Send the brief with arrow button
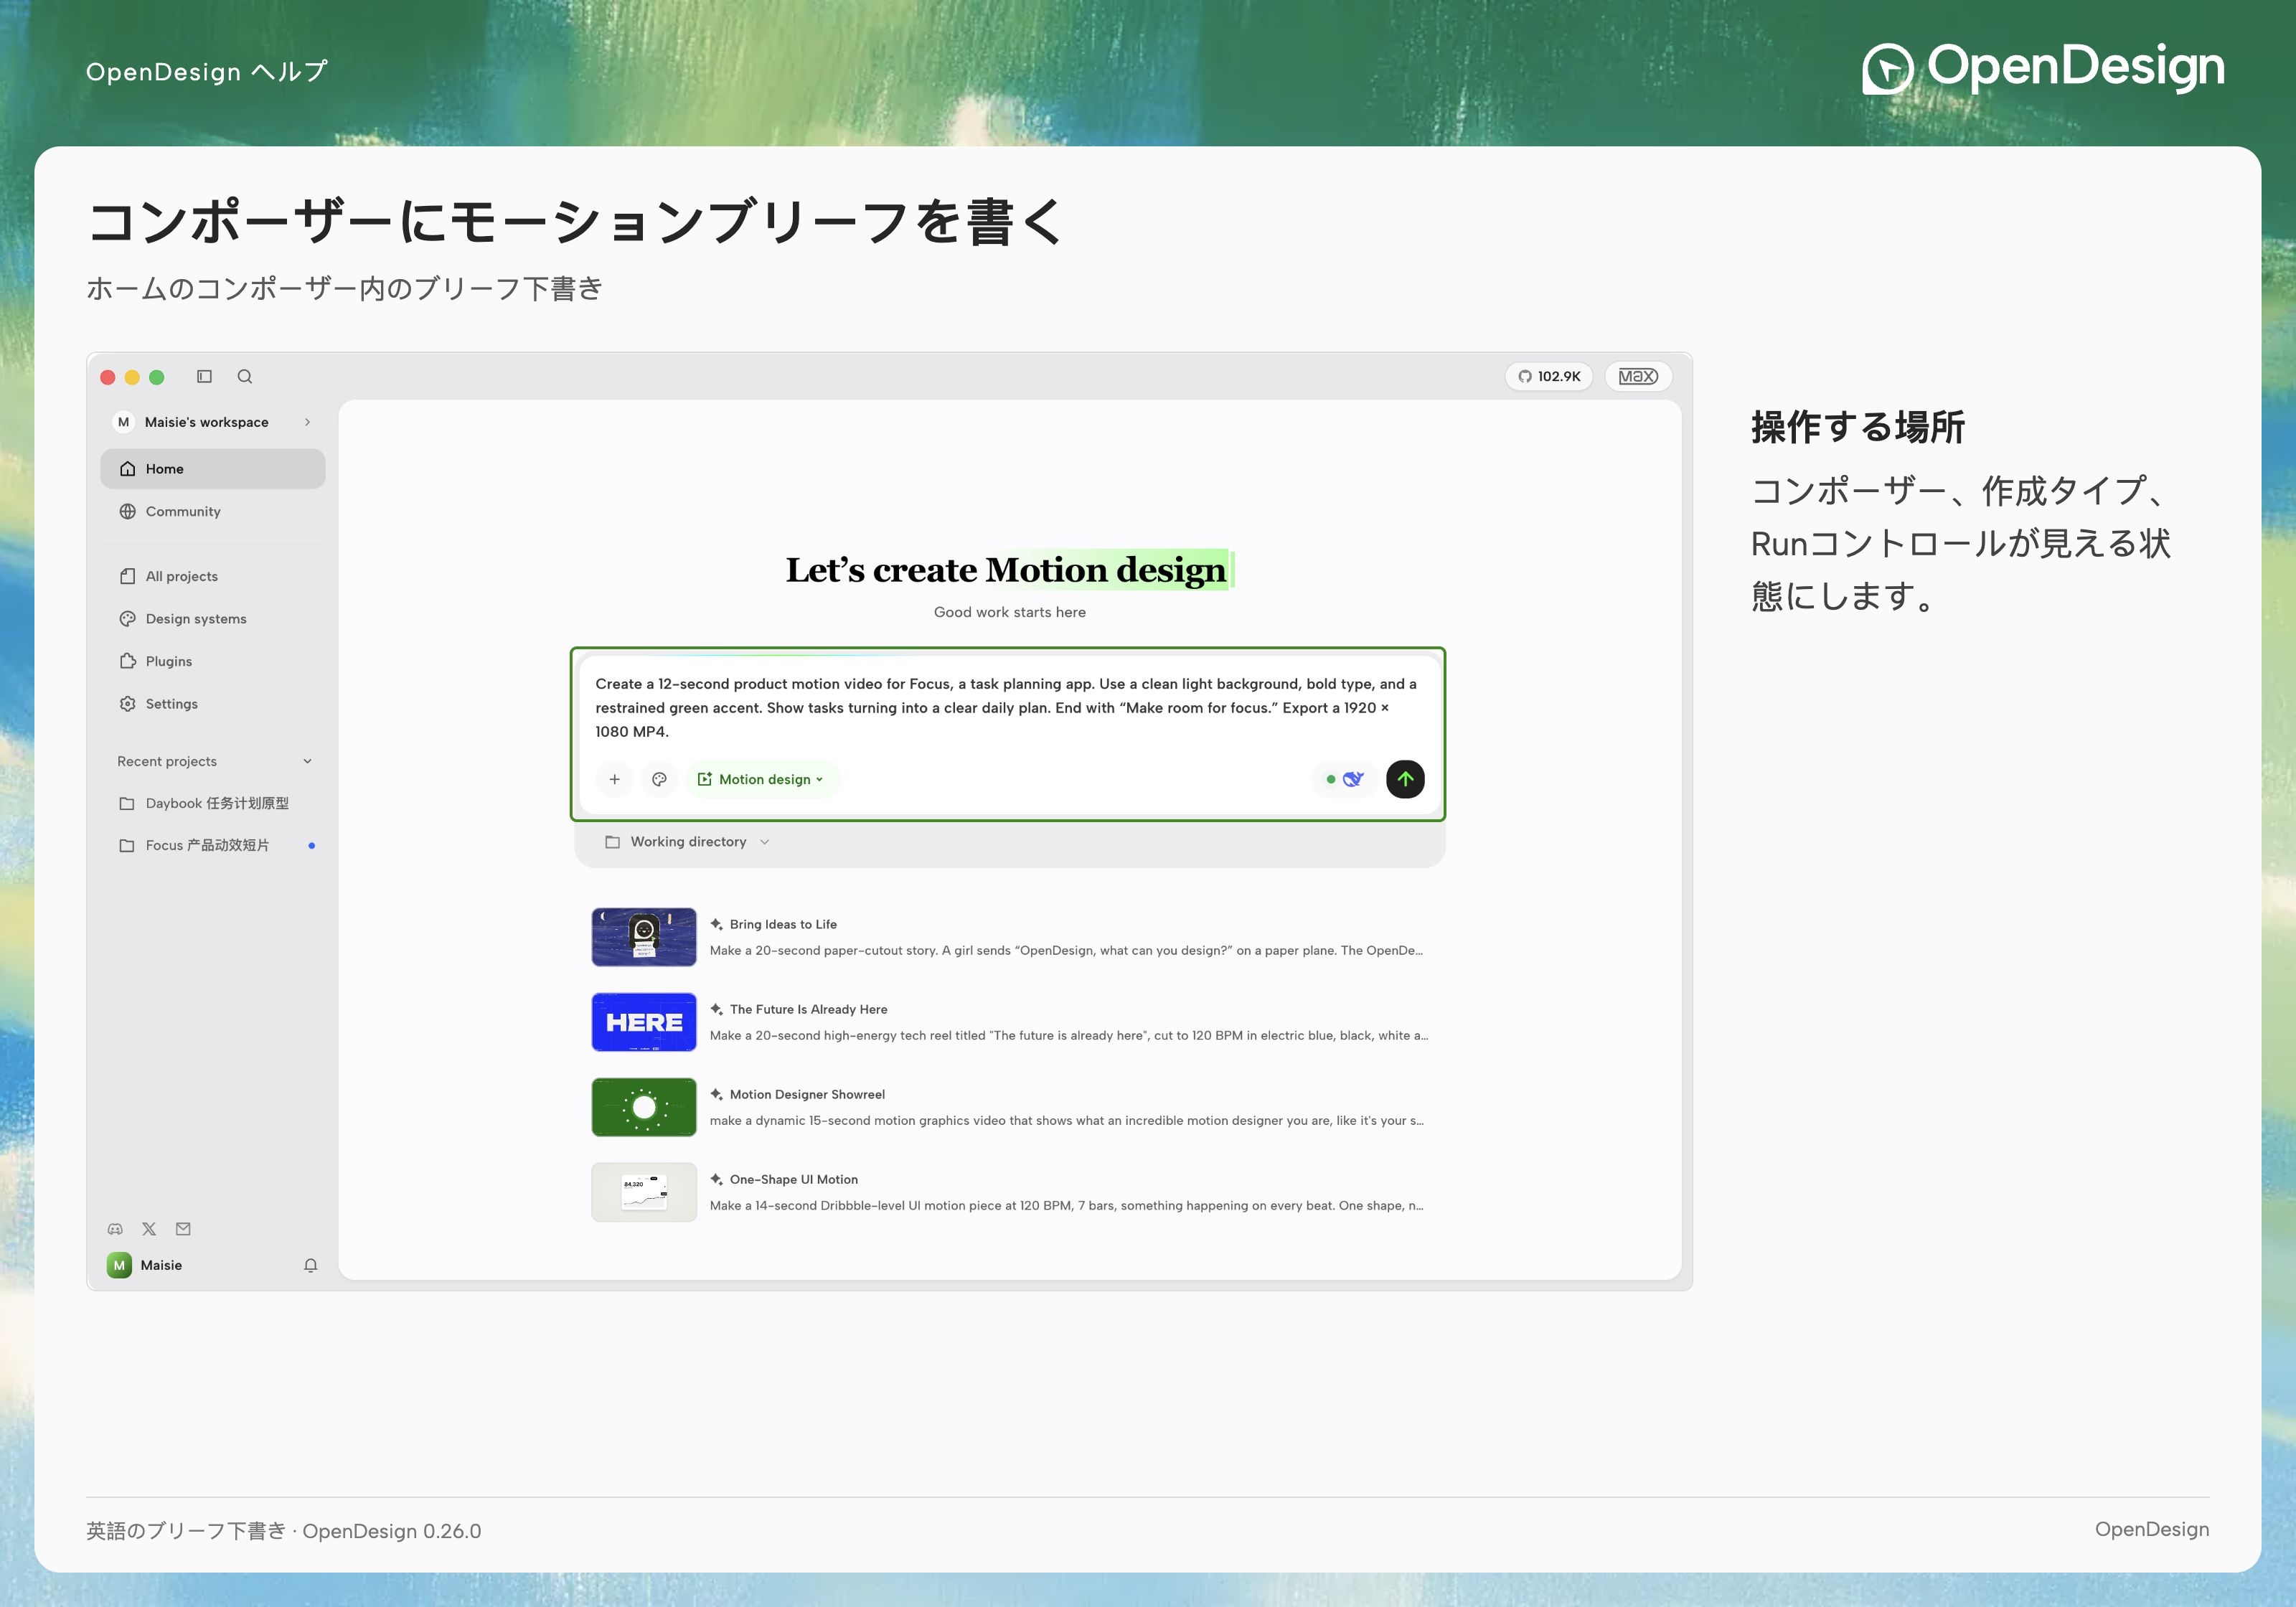 (1405, 779)
